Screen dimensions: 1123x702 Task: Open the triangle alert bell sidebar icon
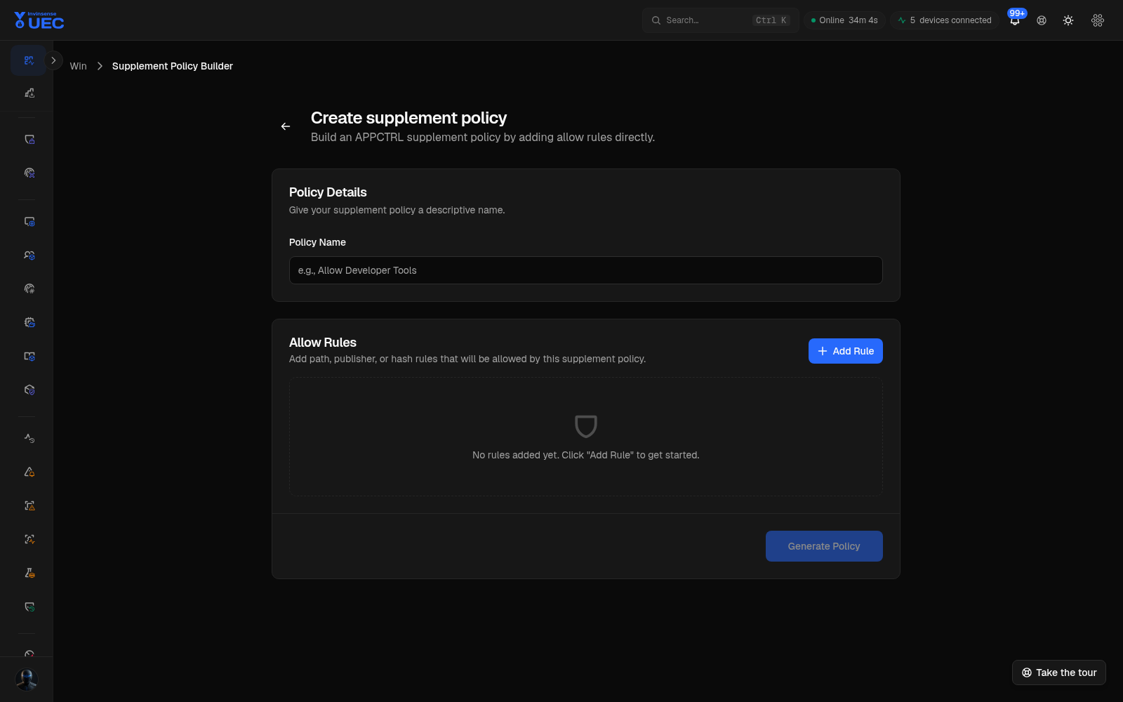point(29,472)
